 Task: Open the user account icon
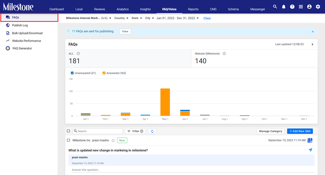pos(309,7)
